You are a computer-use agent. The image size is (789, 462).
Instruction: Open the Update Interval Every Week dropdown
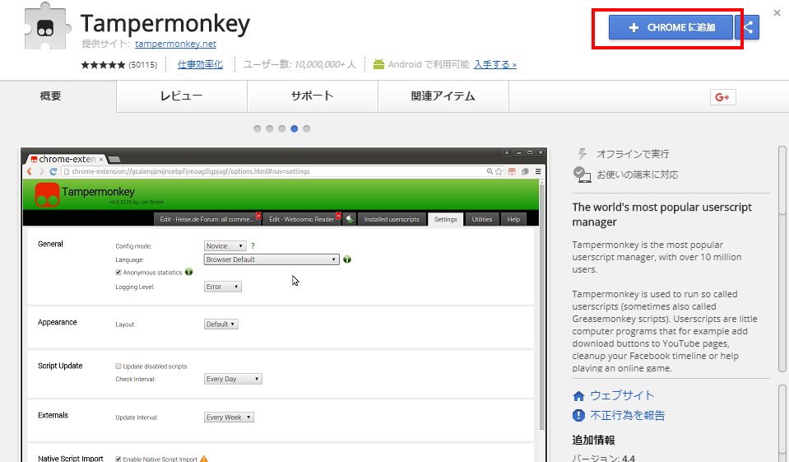coord(229,418)
